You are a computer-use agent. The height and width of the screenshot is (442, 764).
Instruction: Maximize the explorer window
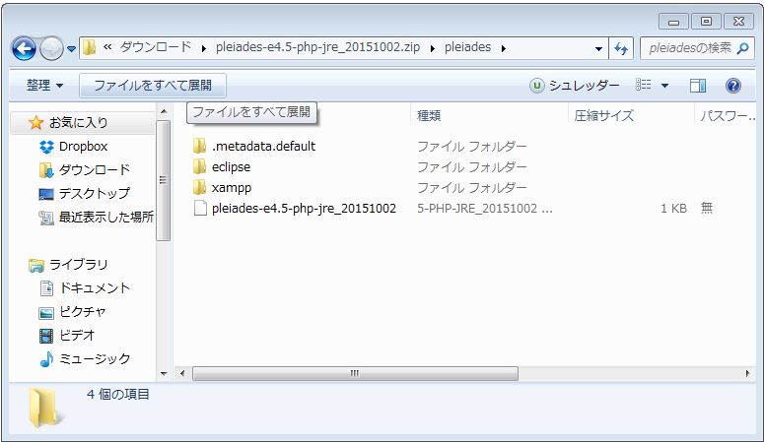click(x=706, y=22)
